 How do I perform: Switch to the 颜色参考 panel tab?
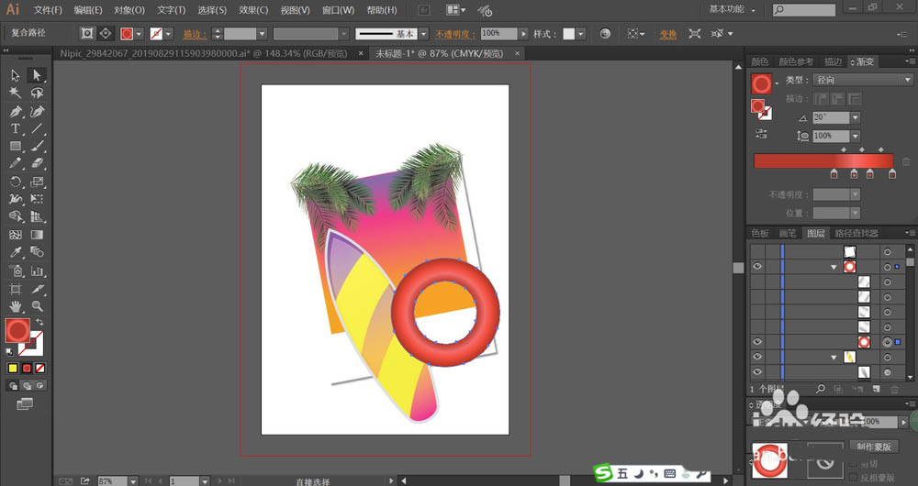(795, 61)
